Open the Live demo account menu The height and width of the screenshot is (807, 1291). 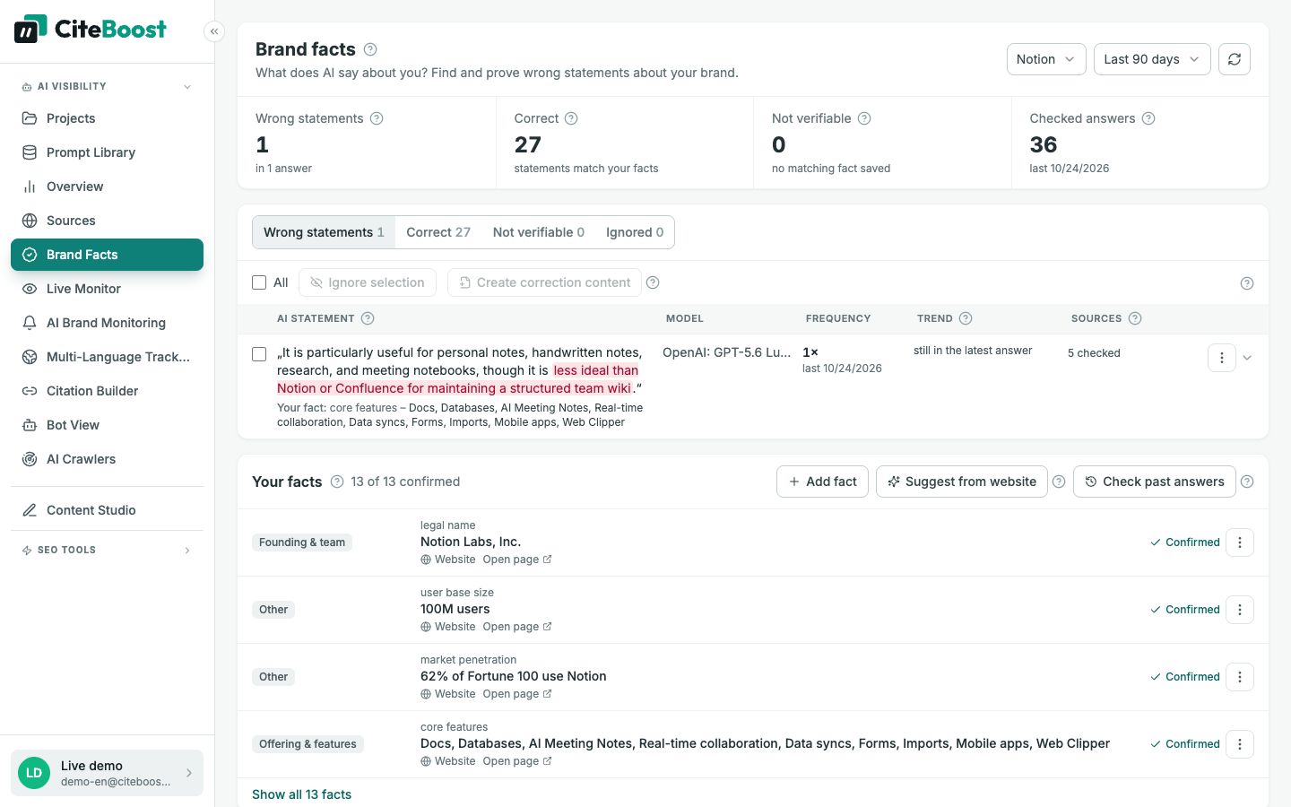(107, 773)
